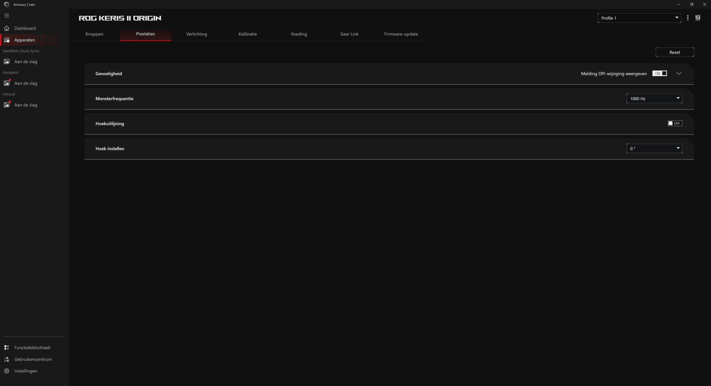Open the Hoek instellen angle dropdown
This screenshot has height=386, width=711.
pos(654,149)
